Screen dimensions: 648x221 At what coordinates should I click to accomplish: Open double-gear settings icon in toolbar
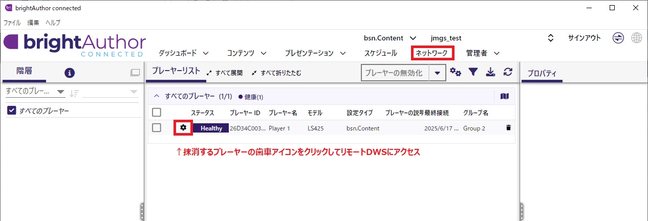(456, 73)
